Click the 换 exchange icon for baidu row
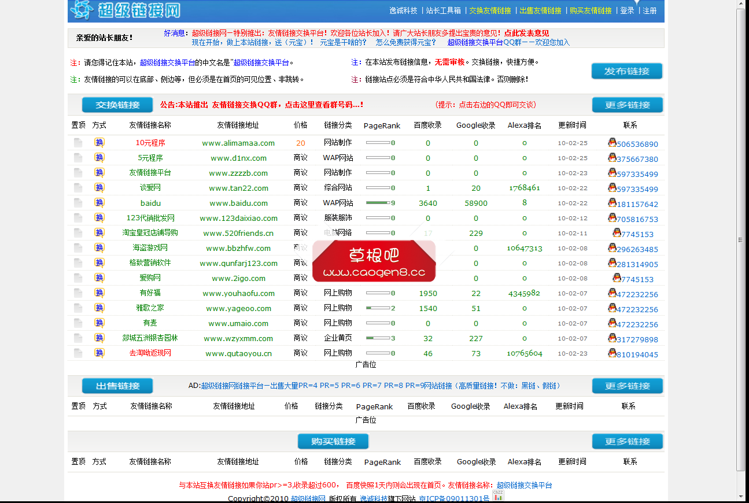Image resolution: width=749 pixels, height=503 pixels. click(x=99, y=203)
